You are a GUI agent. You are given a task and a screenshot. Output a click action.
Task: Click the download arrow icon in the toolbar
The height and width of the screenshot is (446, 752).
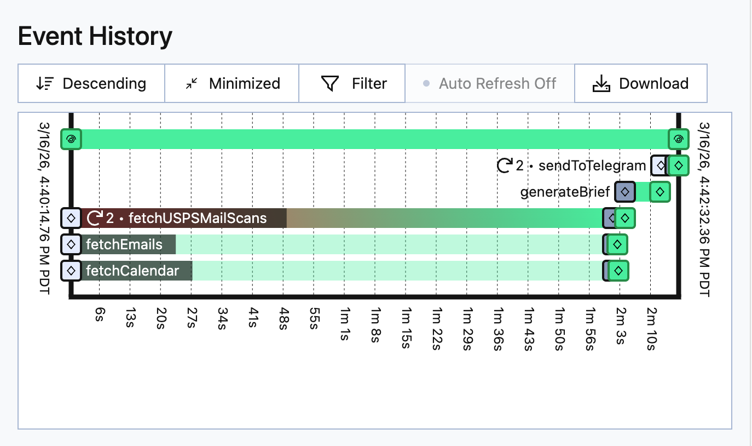[601, 83]
